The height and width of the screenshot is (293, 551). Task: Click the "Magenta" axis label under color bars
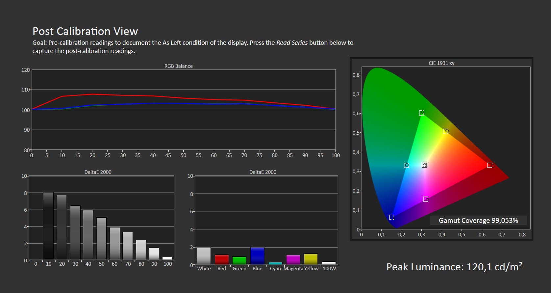click(293, 269)
